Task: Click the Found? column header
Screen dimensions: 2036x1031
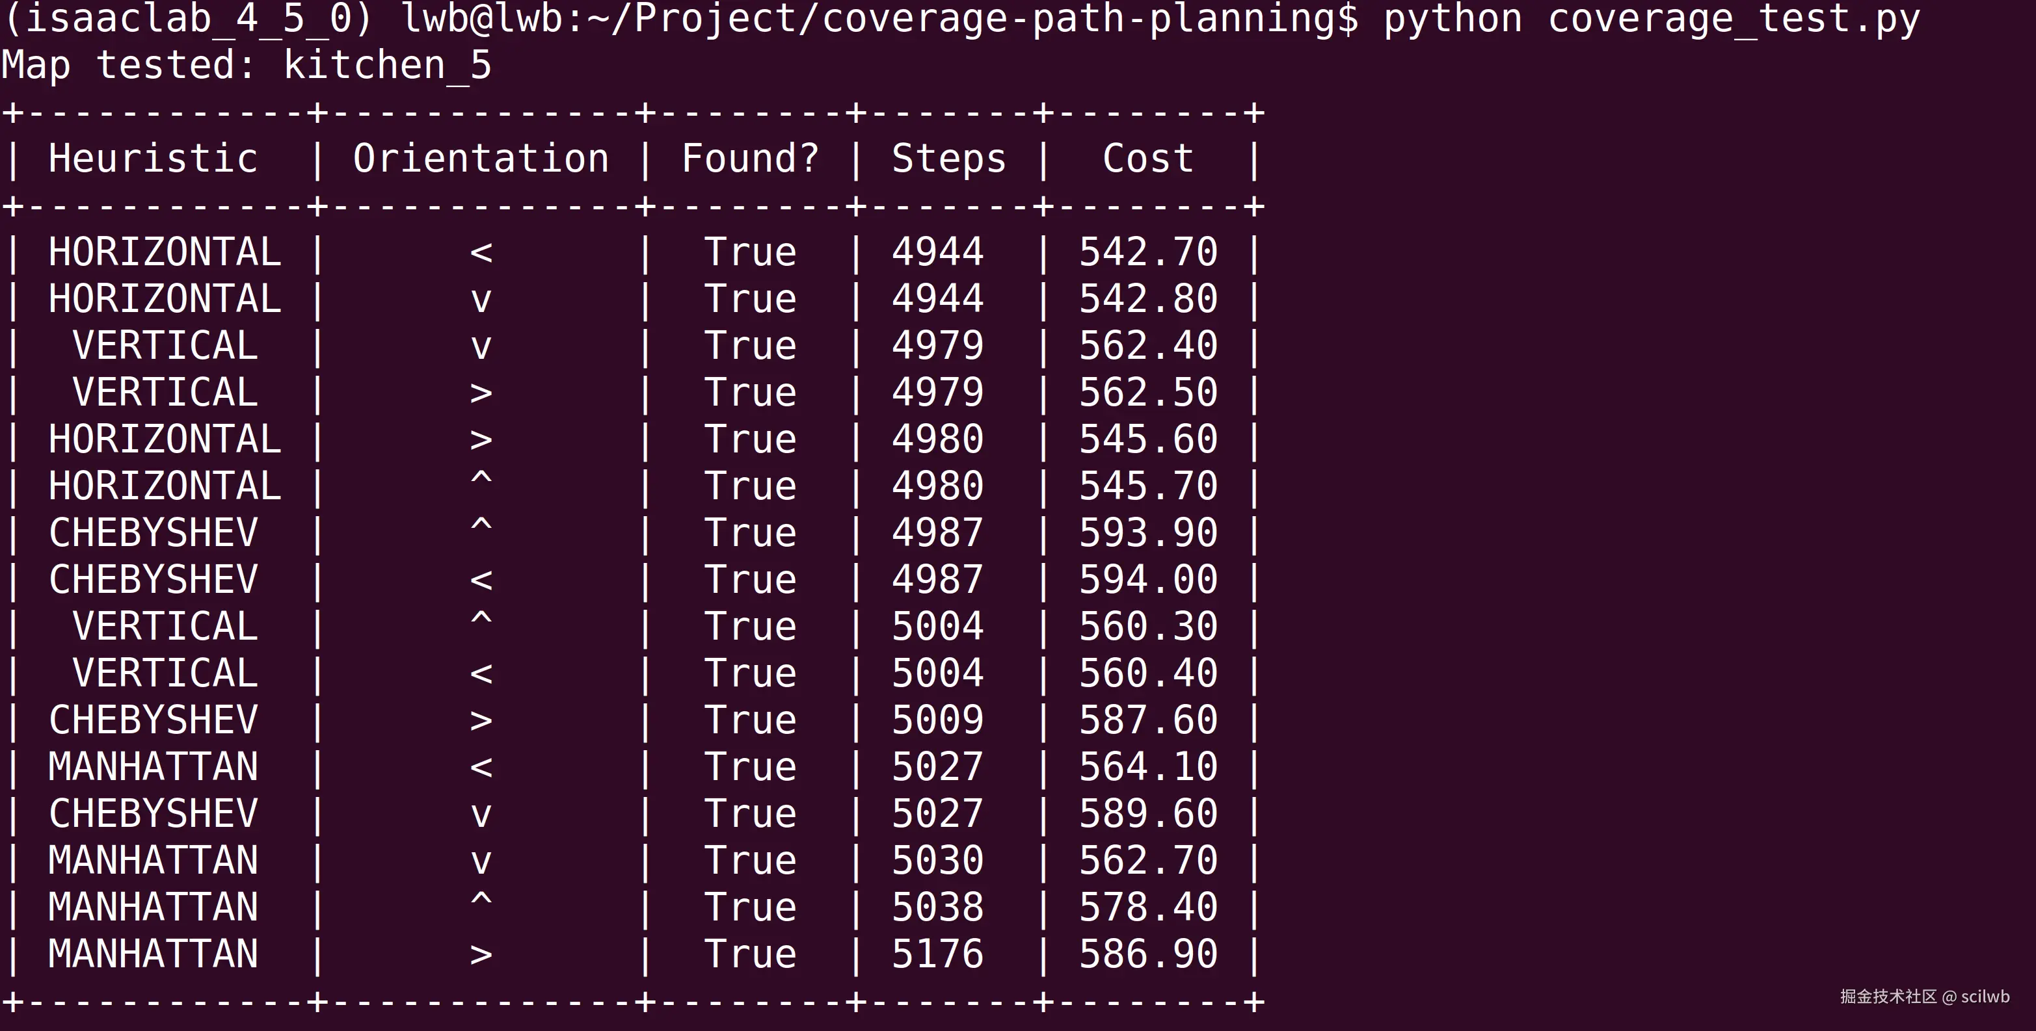Action: [750, 159]
